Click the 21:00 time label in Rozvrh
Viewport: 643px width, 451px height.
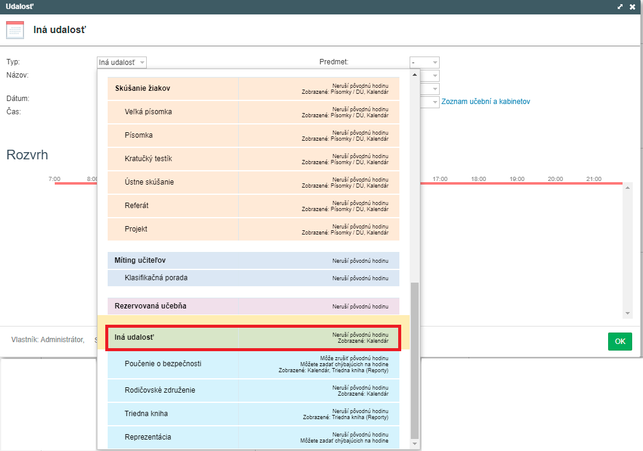coord(594,179)
